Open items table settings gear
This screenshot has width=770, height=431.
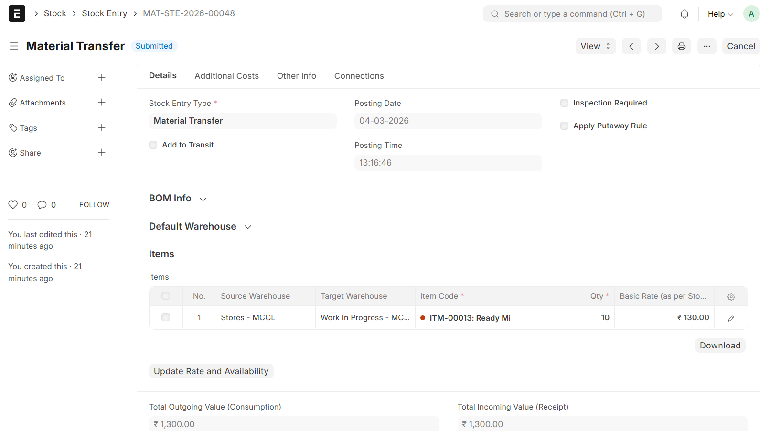click(731, 296)
